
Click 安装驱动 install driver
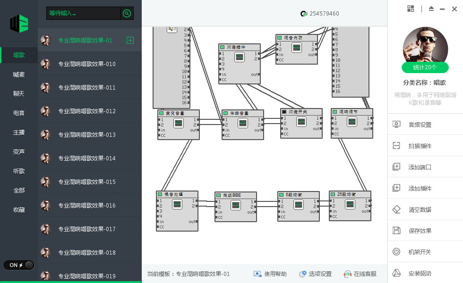pyautogui.click(x=425, y=273)
